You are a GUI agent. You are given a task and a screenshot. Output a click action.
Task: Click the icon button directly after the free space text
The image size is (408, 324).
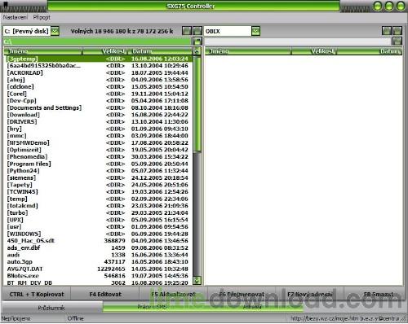187,31
